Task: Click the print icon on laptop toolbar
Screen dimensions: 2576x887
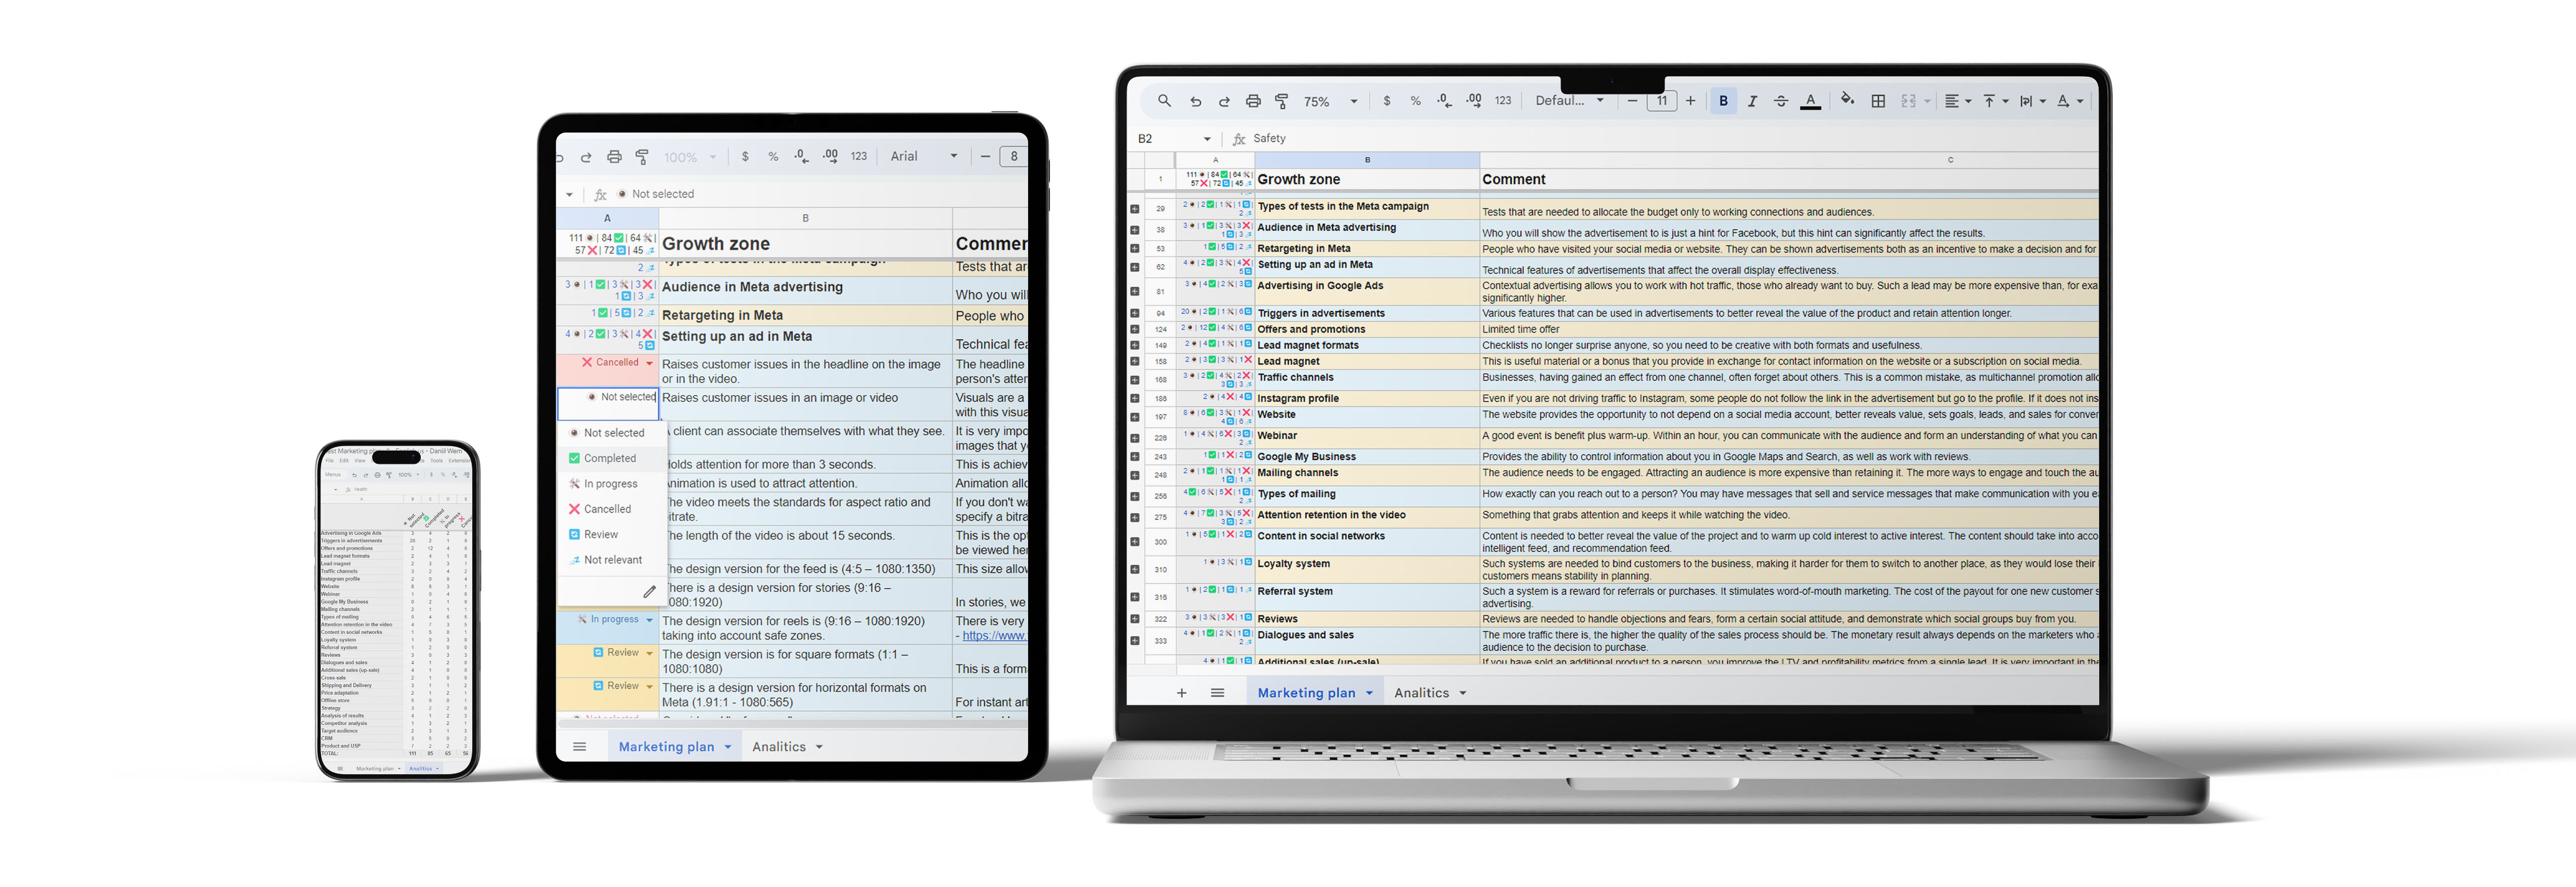Action: [x=1253, y=101]
